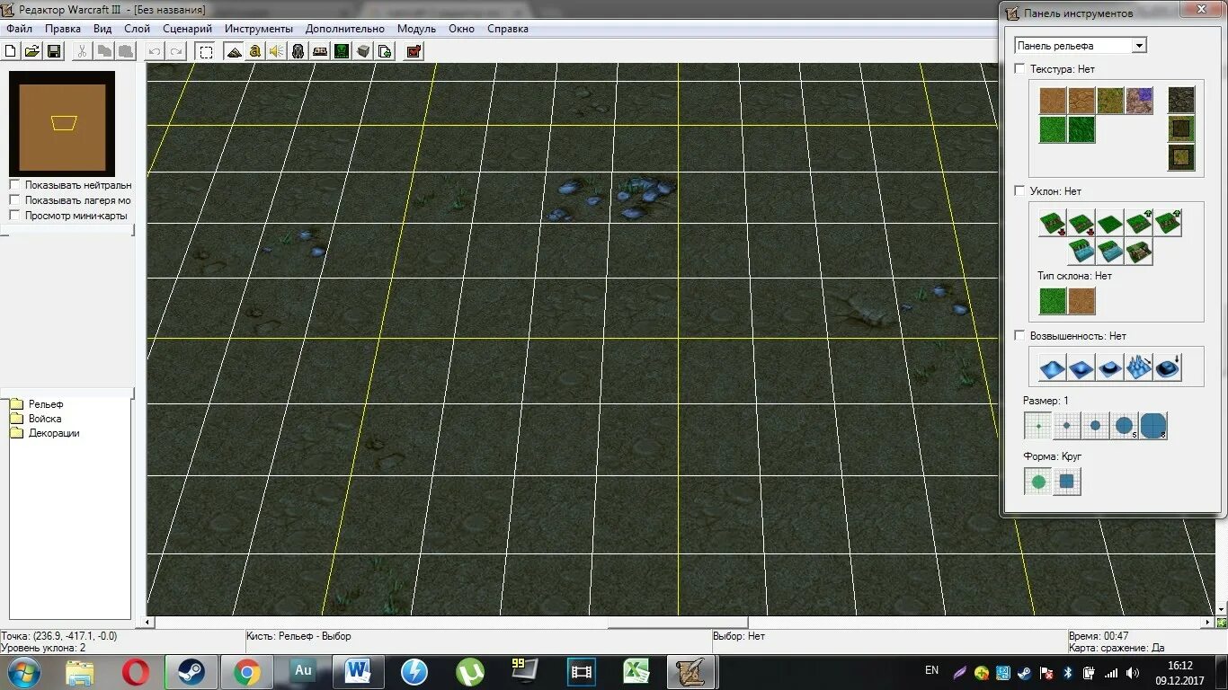
Task: Select the purple-tinted texture tile
Action: point(1139,101)
